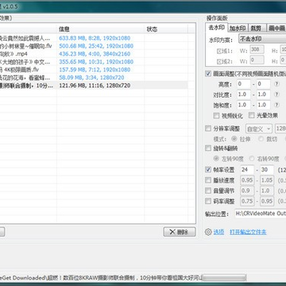
Task: Click the 音量调节 field showing 1.0
Action: [267, 191]
